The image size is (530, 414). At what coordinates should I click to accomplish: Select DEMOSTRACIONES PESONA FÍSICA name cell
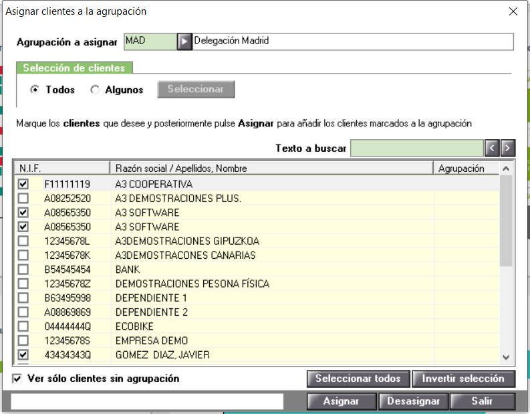272,284
